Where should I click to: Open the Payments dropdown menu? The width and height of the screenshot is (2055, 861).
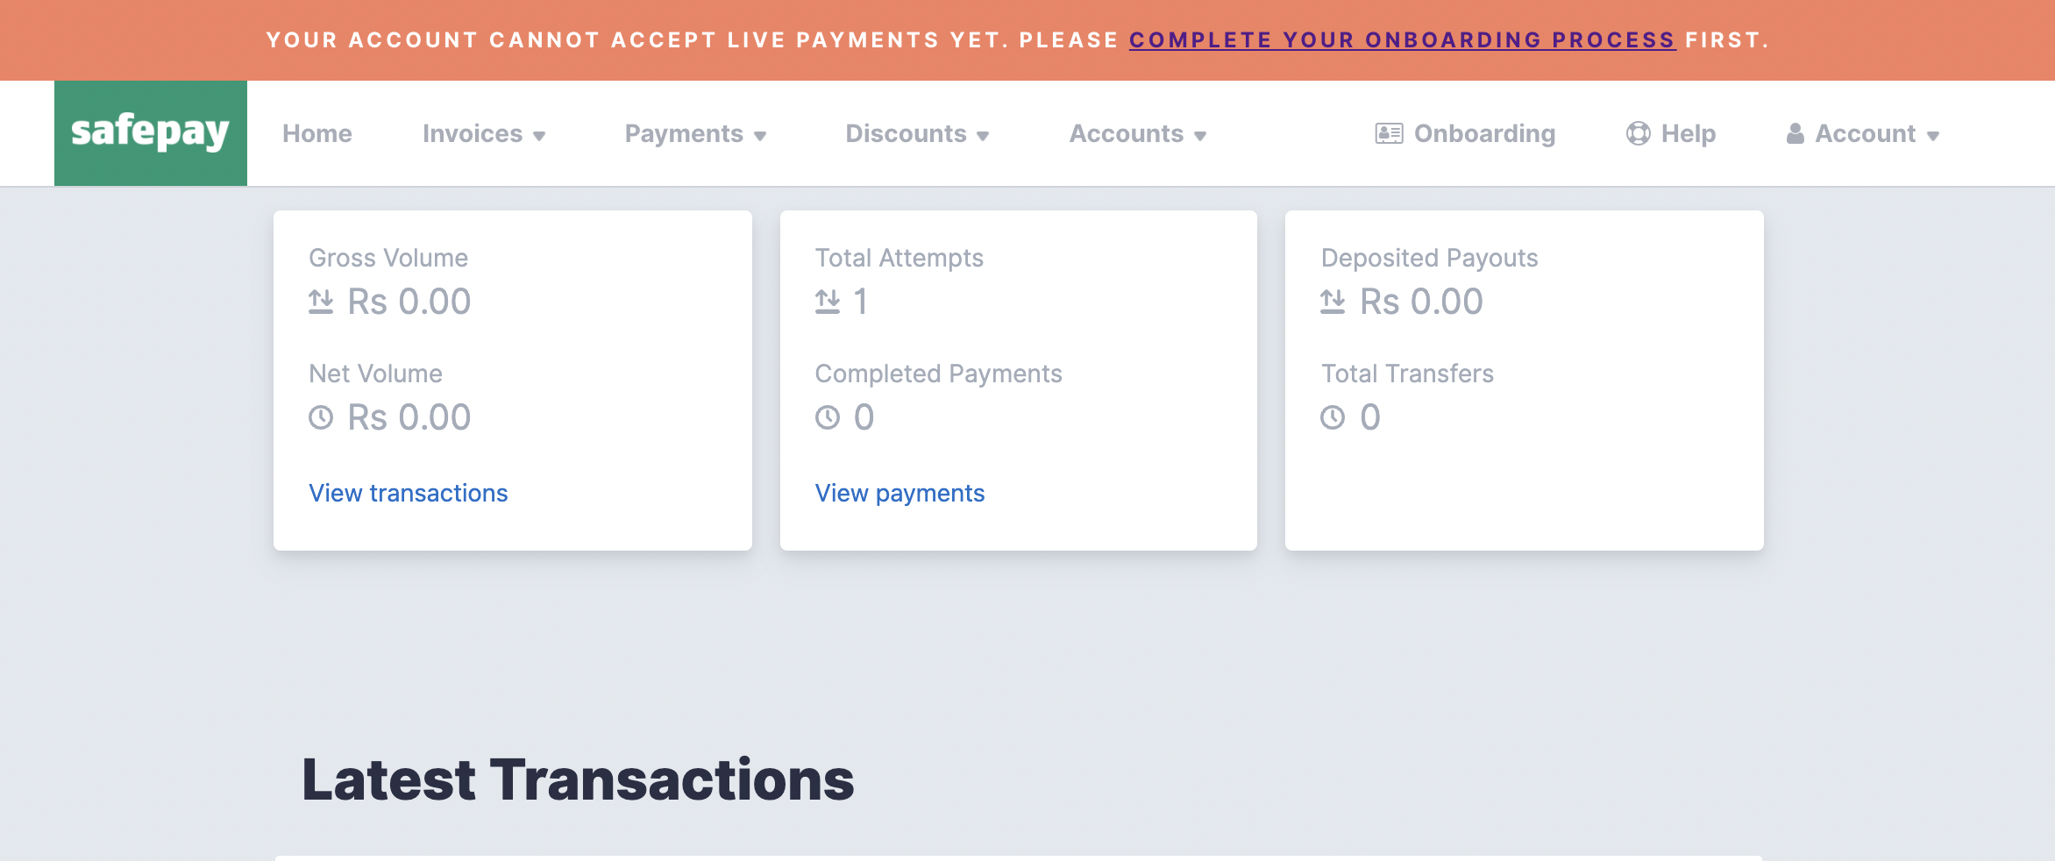pos(695,133)
